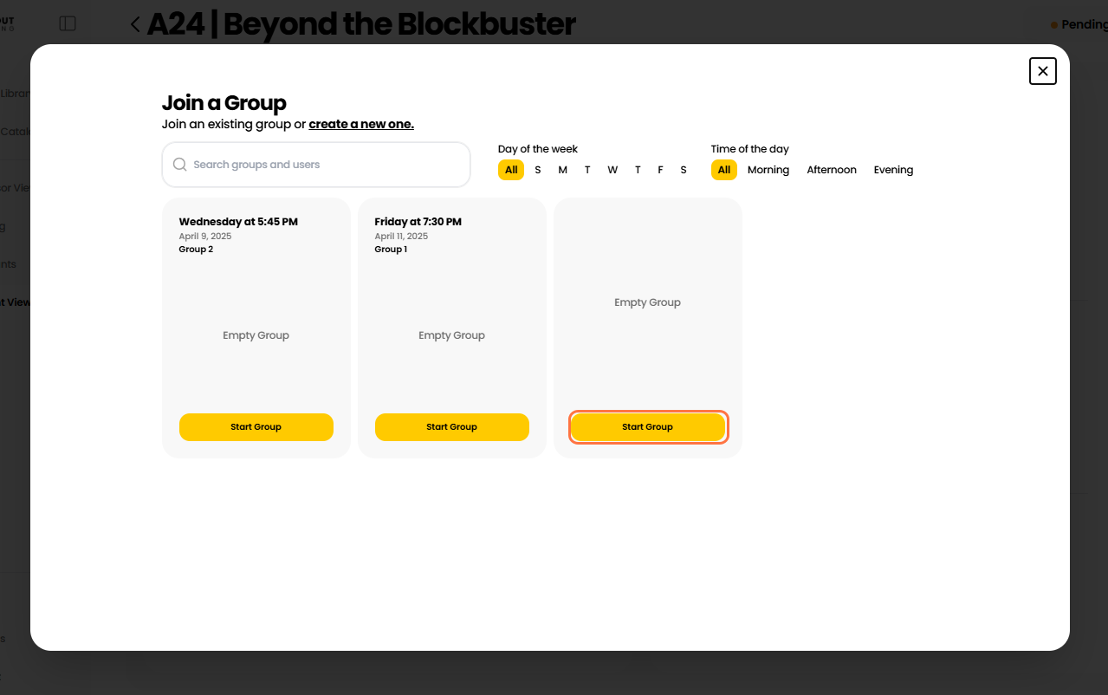Filter groups by Tuesday

pyautogui.click(x=587, y=170)
